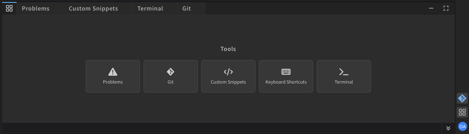The image size is (469, 134).
Task: Open the Terminal tool card
Action: 344,76
